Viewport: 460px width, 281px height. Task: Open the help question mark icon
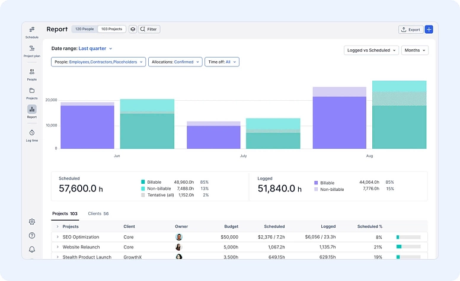[32, 235]
